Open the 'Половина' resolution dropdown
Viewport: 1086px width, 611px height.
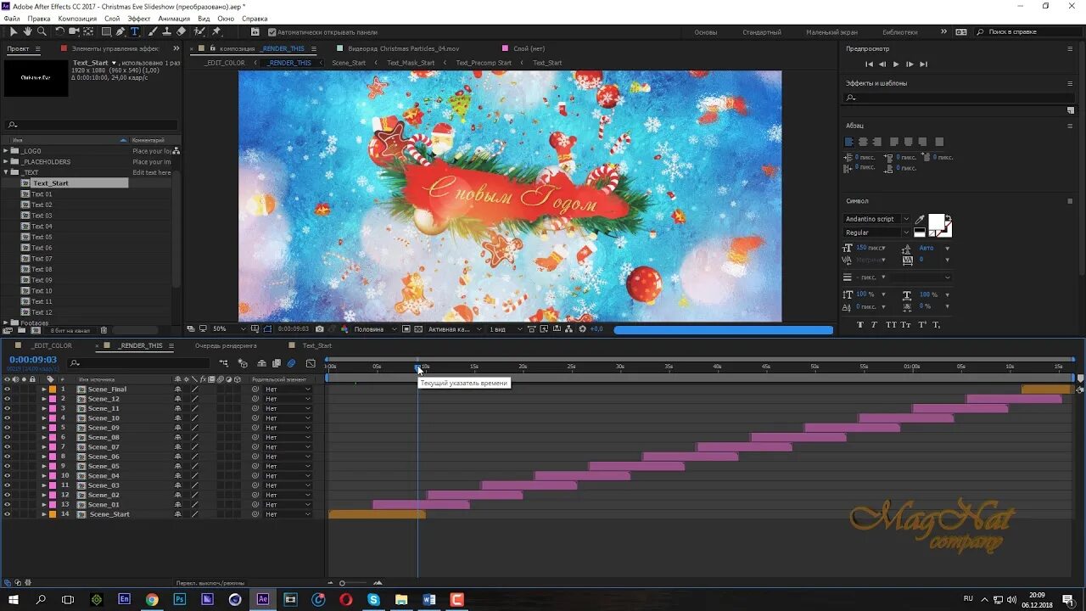375,329
